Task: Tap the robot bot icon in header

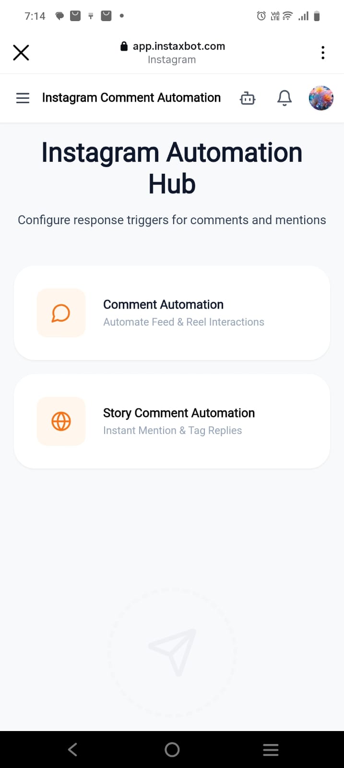Action: pyautogui.click(x=248, y=98)
